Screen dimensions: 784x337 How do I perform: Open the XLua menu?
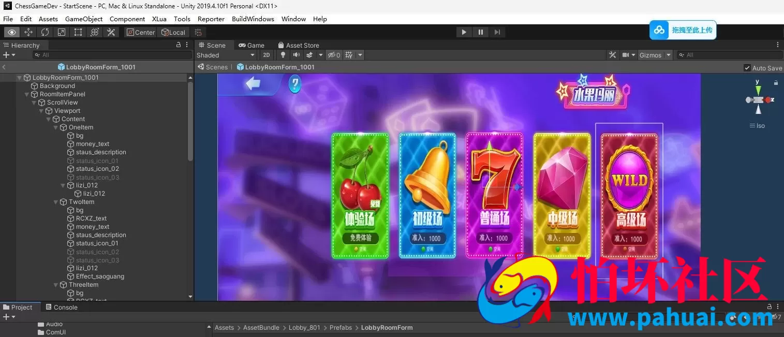tap(159, 19)
